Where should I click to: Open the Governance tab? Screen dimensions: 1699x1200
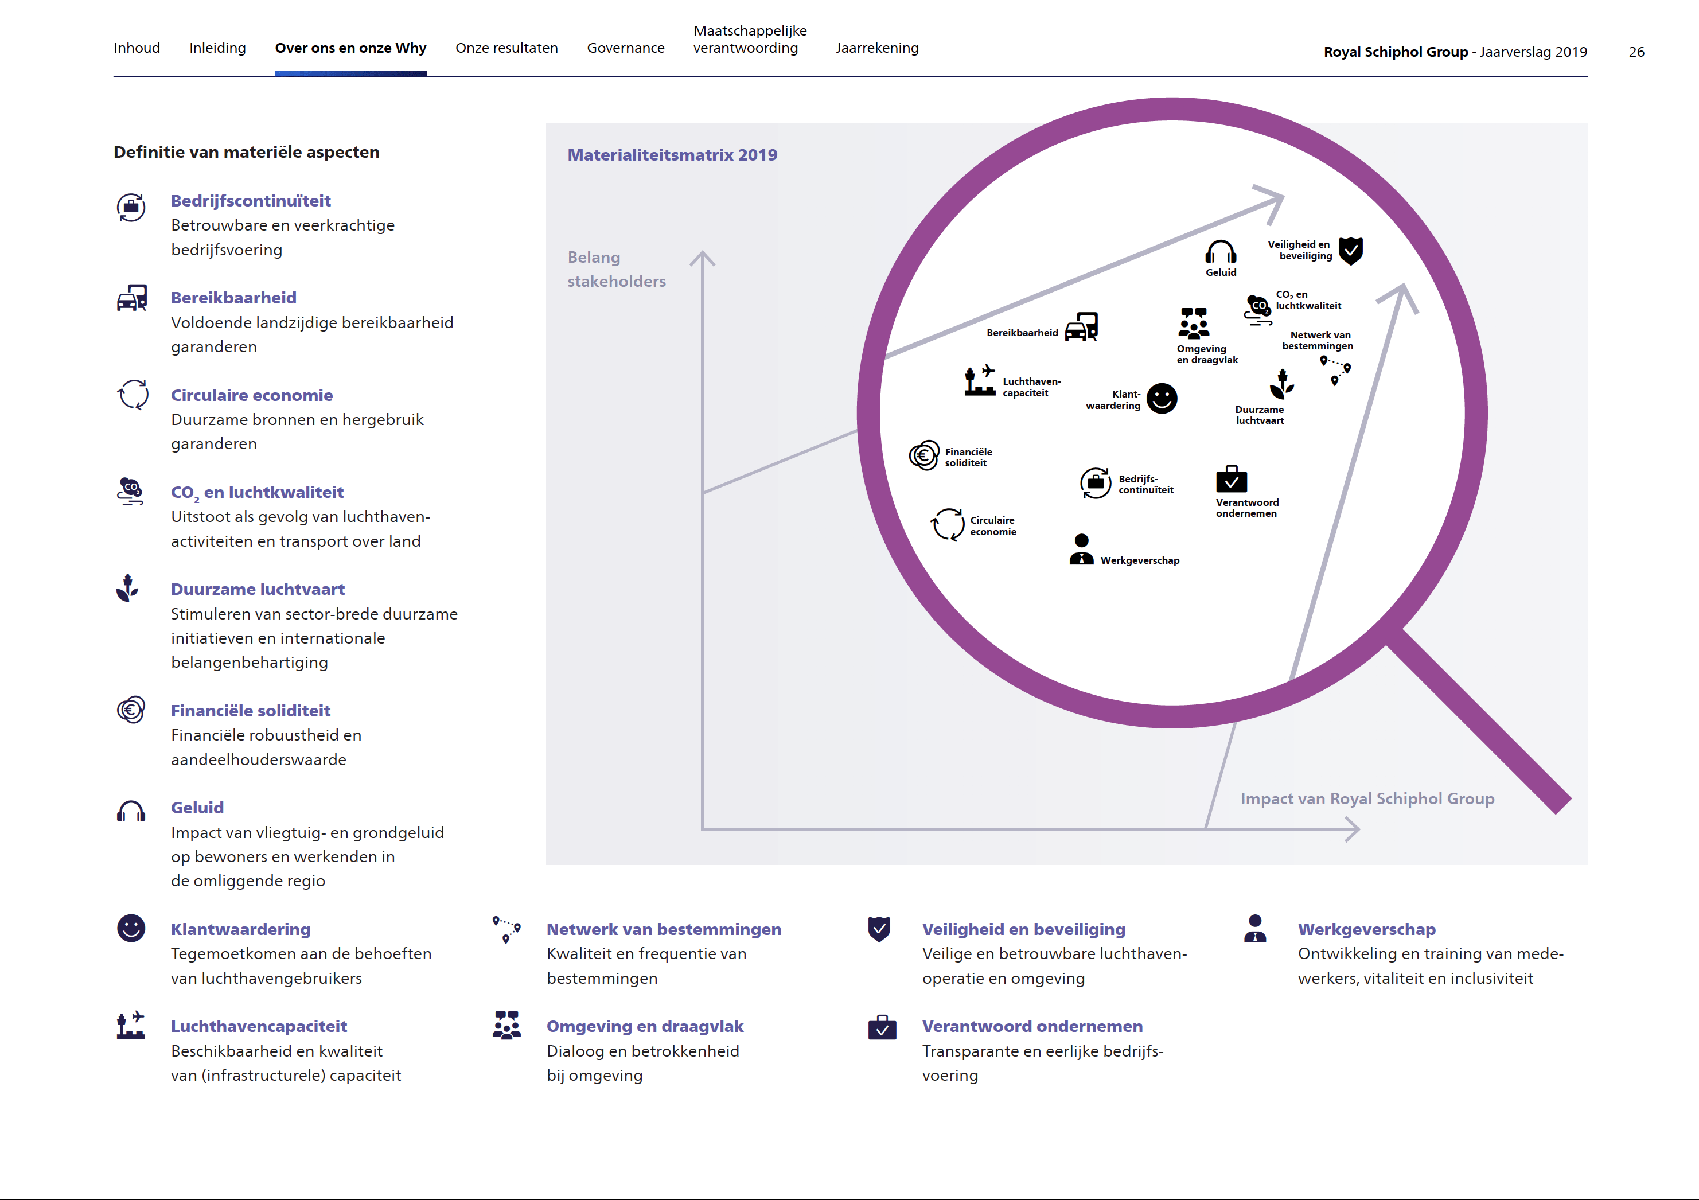[625, 48]
